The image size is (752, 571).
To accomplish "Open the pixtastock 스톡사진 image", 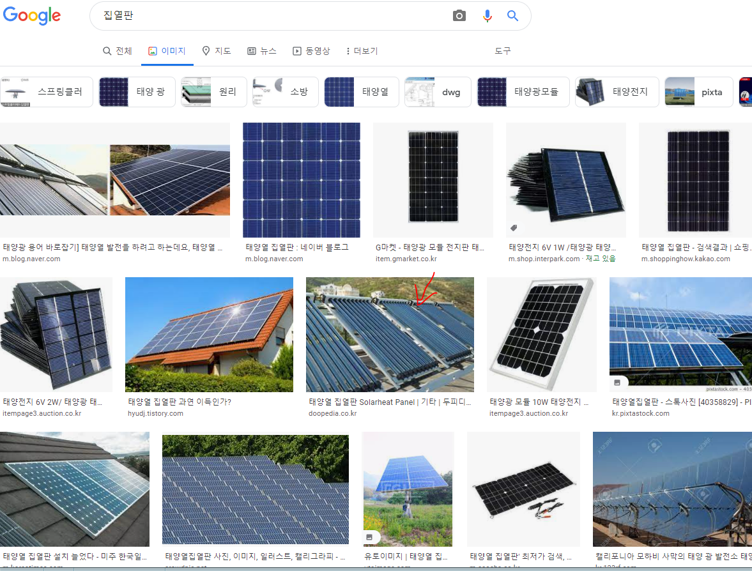I will click(680, 335).
